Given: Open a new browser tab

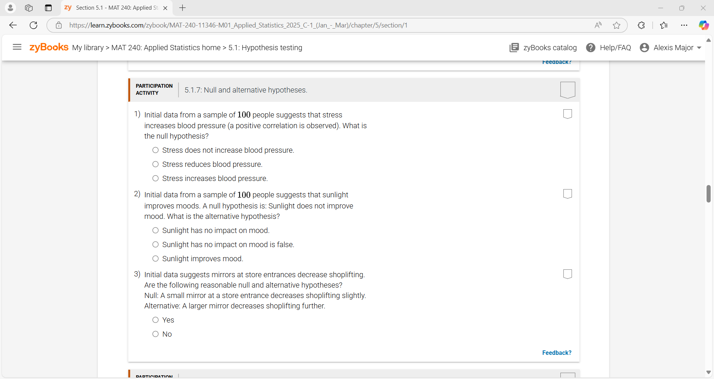Looking at the screenshot, I should (x=183, y=8).
